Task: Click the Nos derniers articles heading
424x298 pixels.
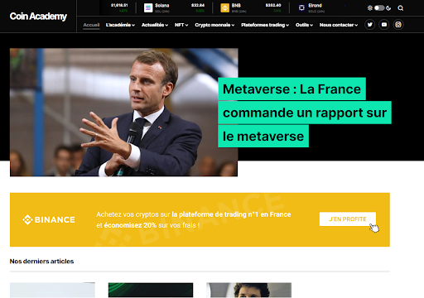Action: point(41,262)
